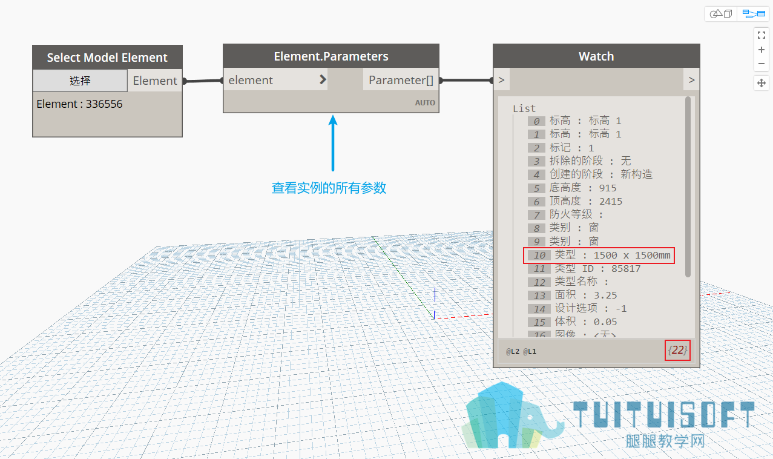Select row 12 '类型名称 :'
Image resolution: width=773 pixels, height=459 pixels.
coord(568,282)
